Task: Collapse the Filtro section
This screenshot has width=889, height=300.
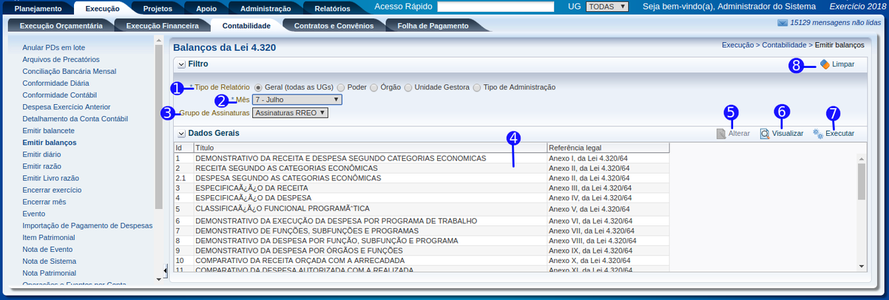Action: (x=180, y=64)
